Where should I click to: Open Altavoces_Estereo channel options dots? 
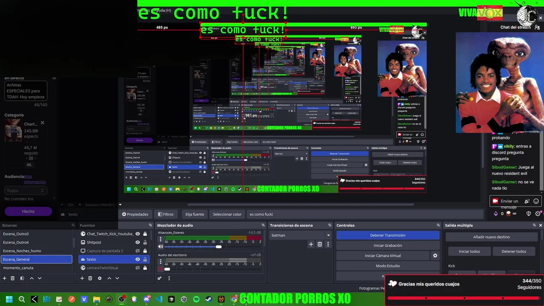pyautogui.click(x=161, y=239)
